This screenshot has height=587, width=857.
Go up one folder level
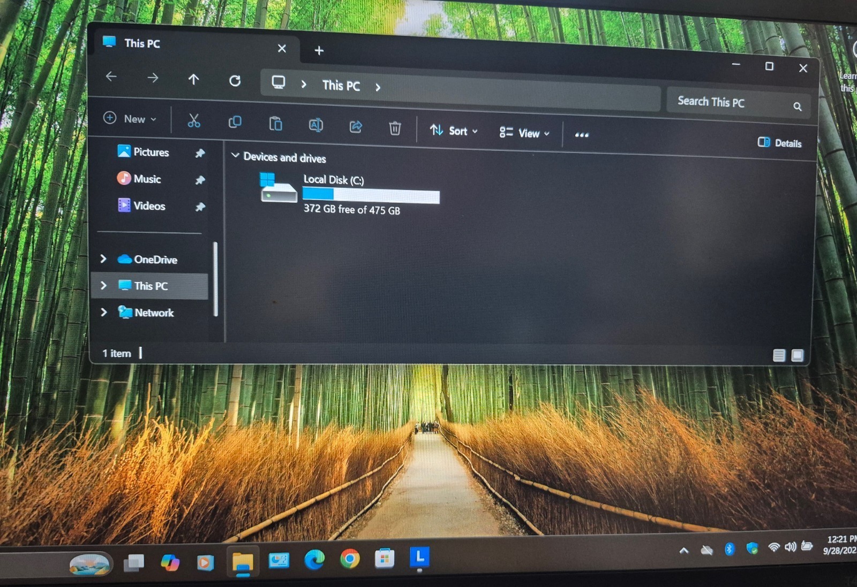193,80
